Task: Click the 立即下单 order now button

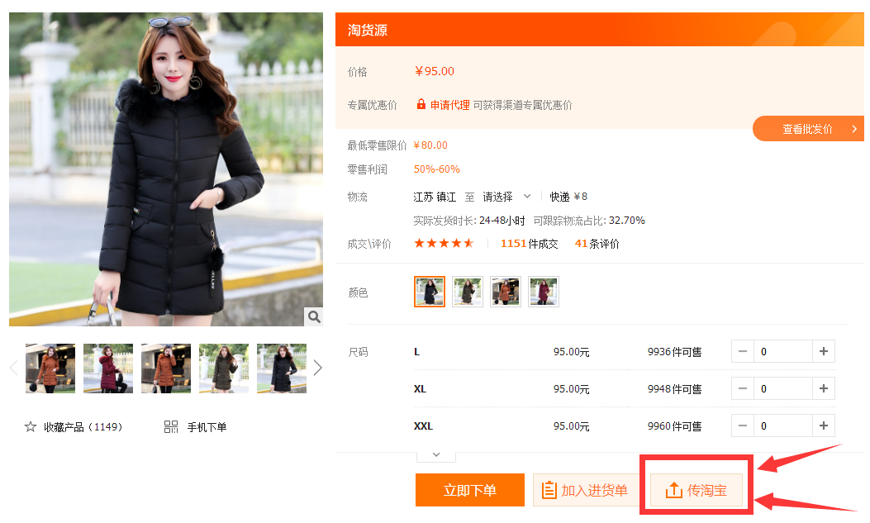Action: 469,490
